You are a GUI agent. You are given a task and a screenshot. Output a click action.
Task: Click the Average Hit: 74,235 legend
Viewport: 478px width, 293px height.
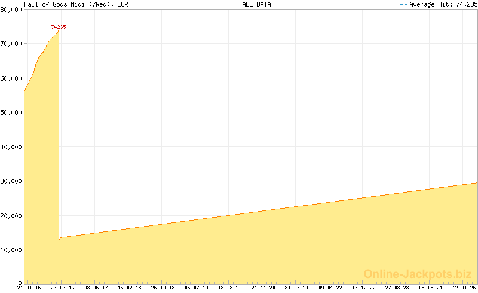437,4
